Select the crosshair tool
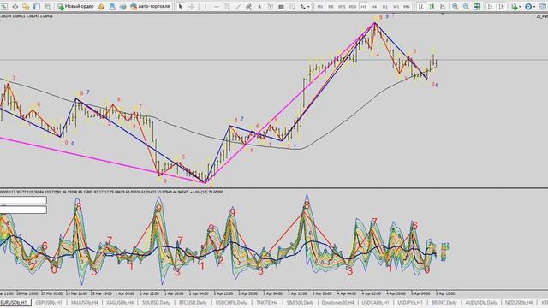The image size is (548, 308). [x=192, y=7]
